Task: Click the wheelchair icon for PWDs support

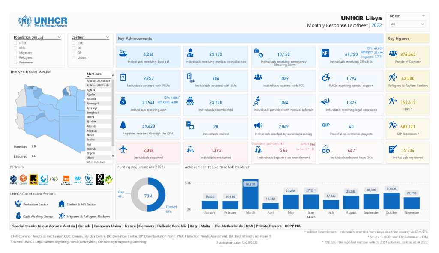Action: (326, 77)
